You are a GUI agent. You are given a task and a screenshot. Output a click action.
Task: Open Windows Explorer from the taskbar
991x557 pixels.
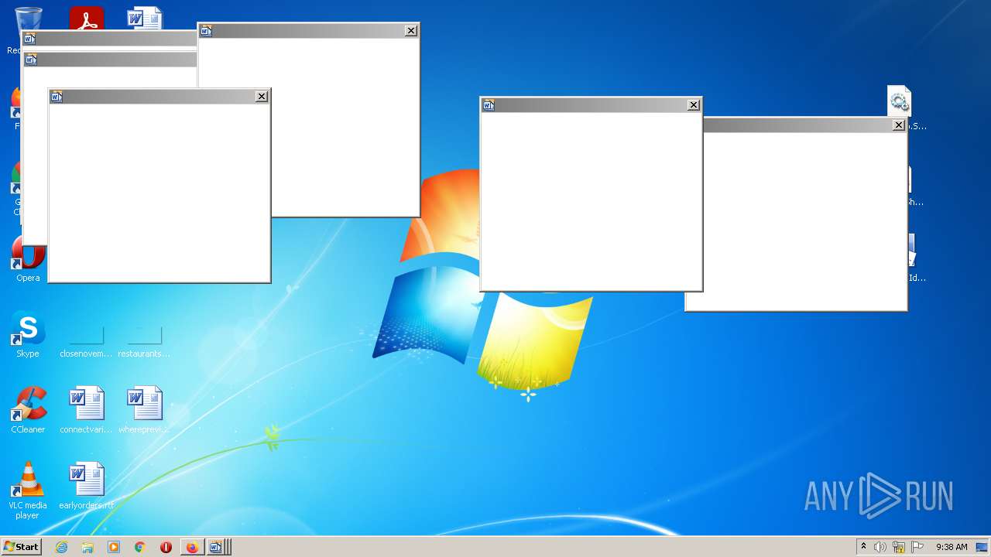87,547
